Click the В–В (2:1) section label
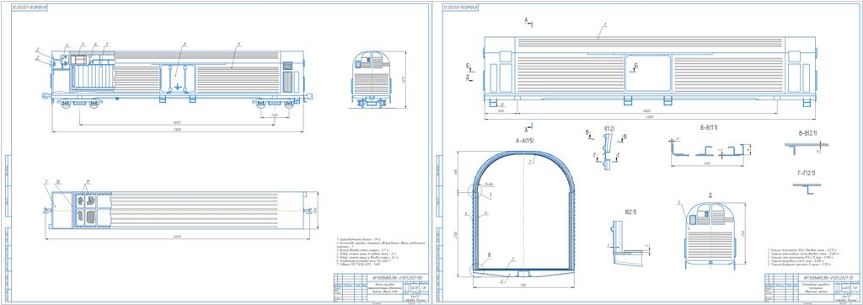 (x=805, y=133)
